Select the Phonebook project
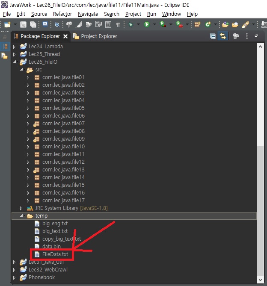This screenshot has width=267, height=286. pyautogui.click(x=42, y=277)
